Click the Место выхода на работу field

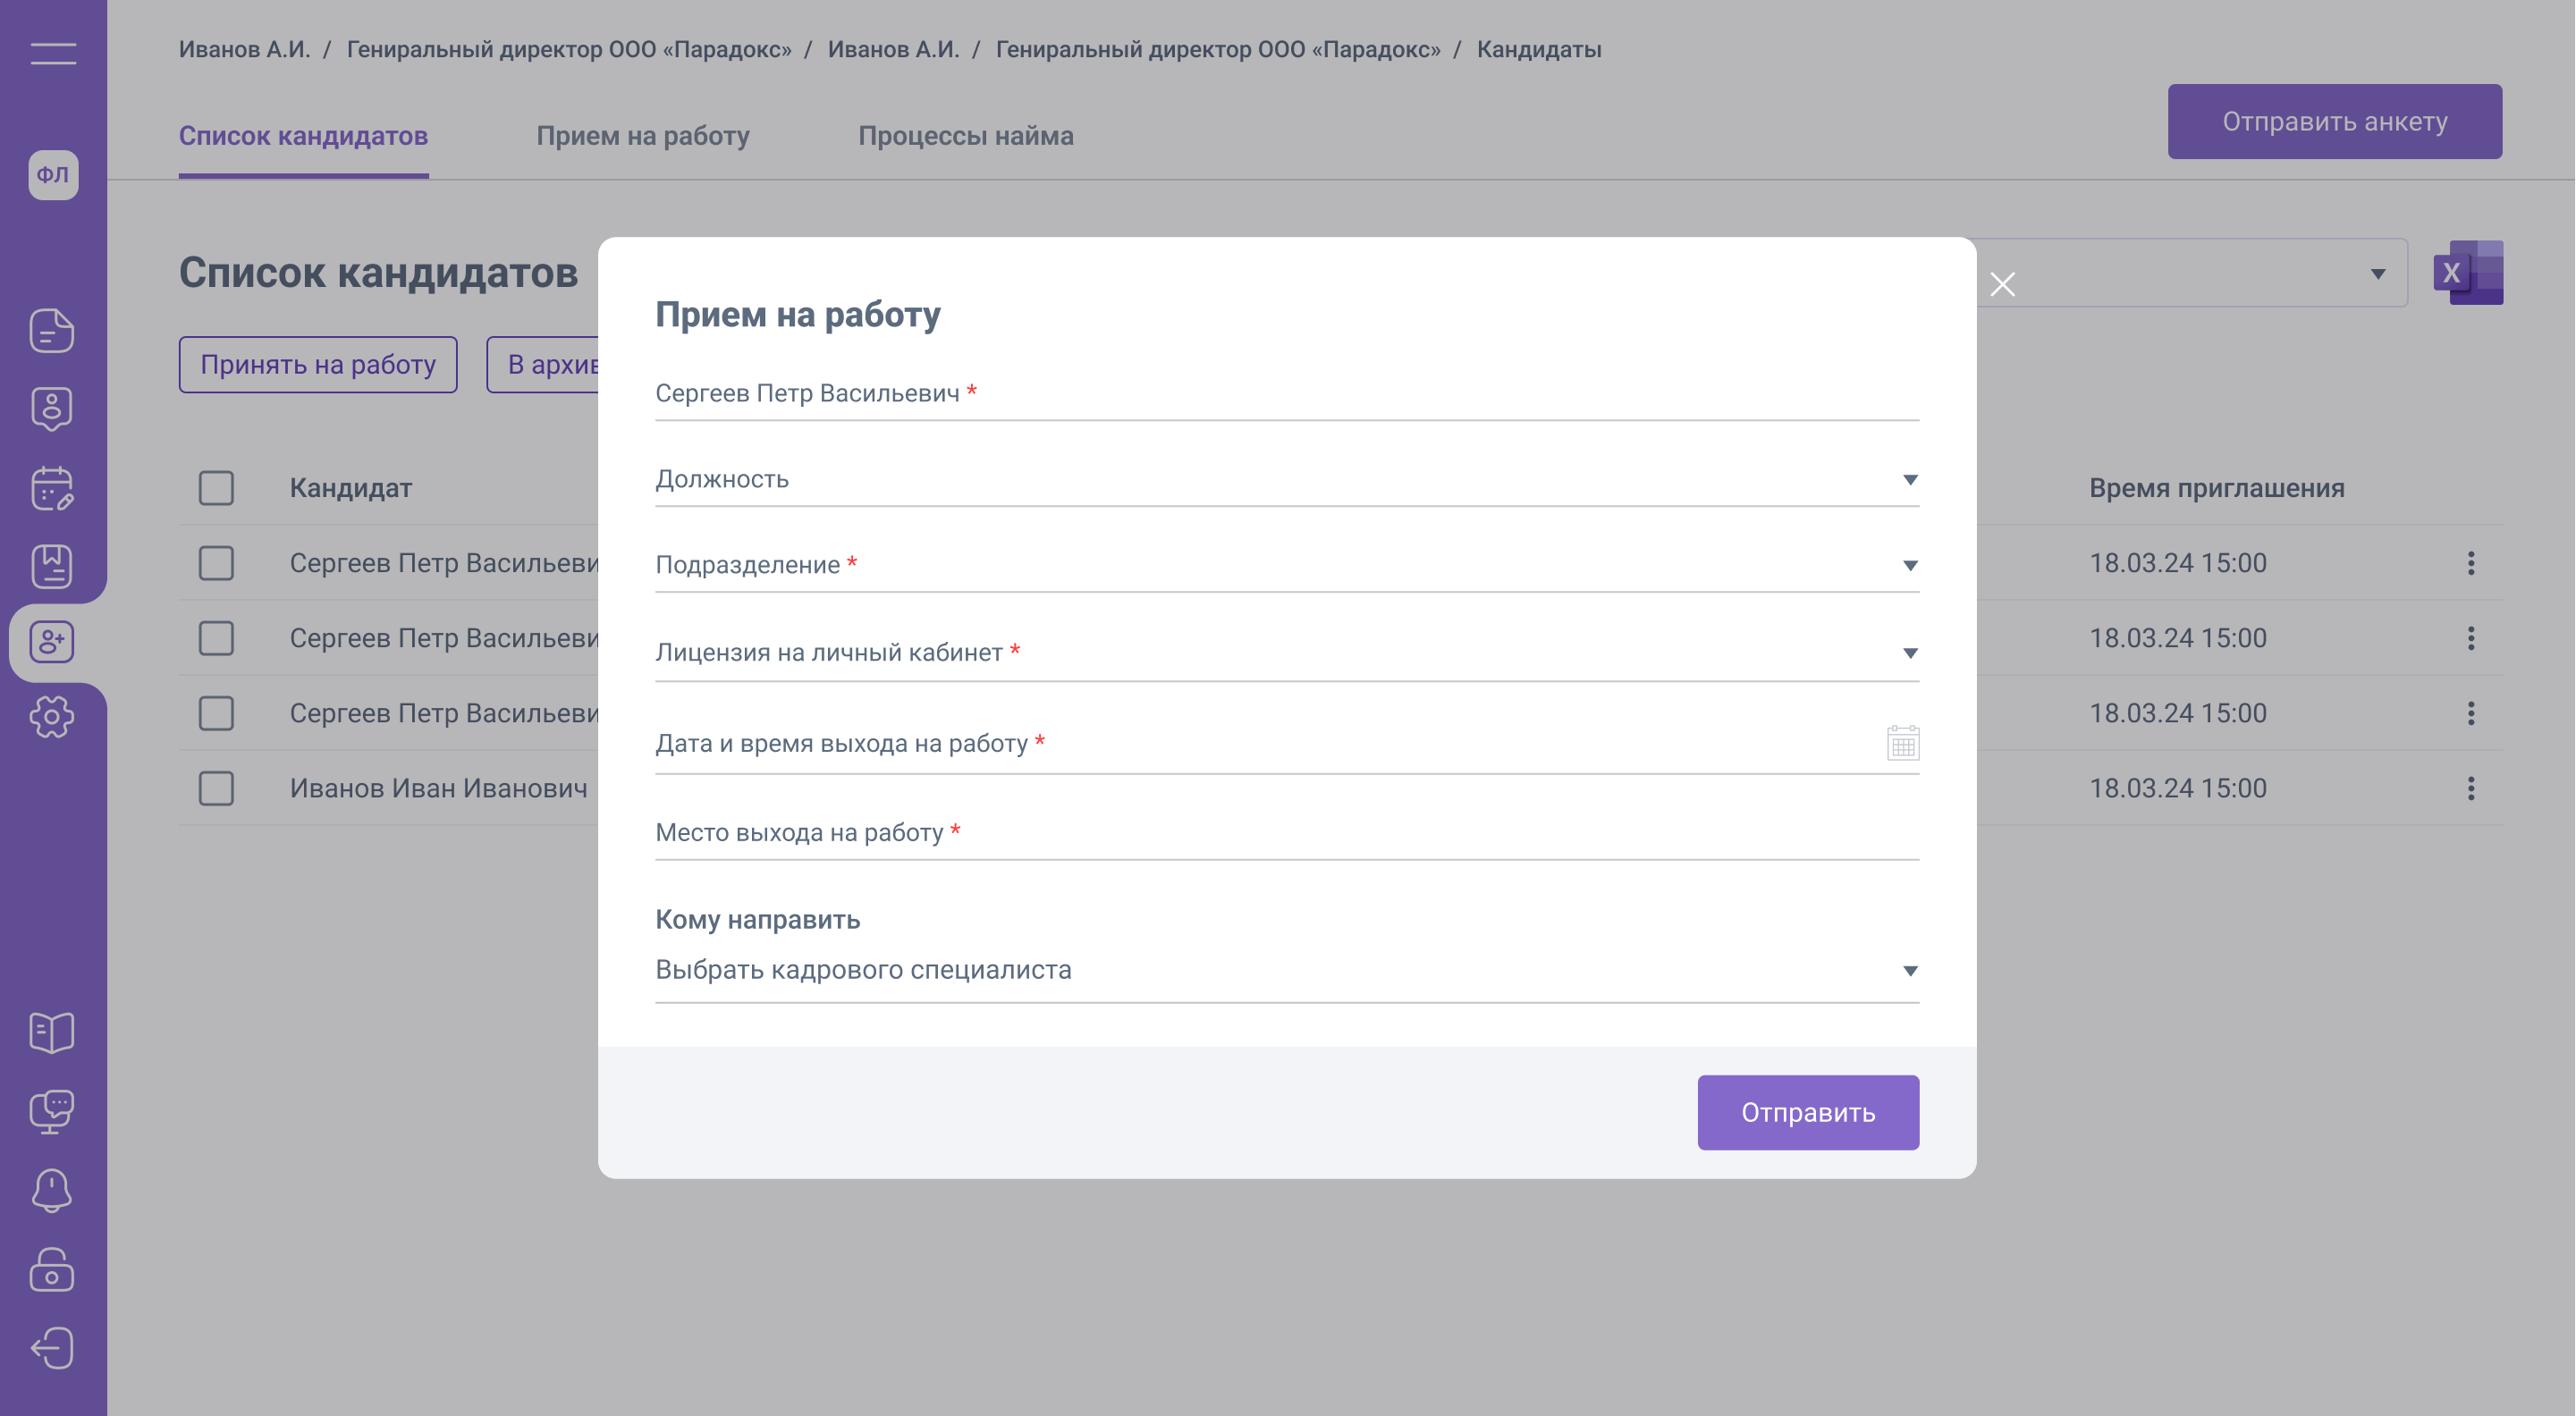(x=1286, y=833)
